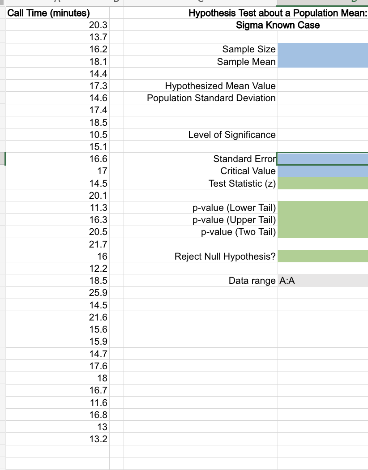Select the cell containing 10.5
This screenshot has height=470, width=368.
click(57, 135)
